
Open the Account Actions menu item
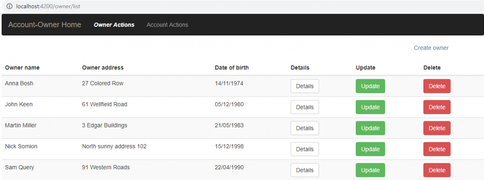point(167,25)
